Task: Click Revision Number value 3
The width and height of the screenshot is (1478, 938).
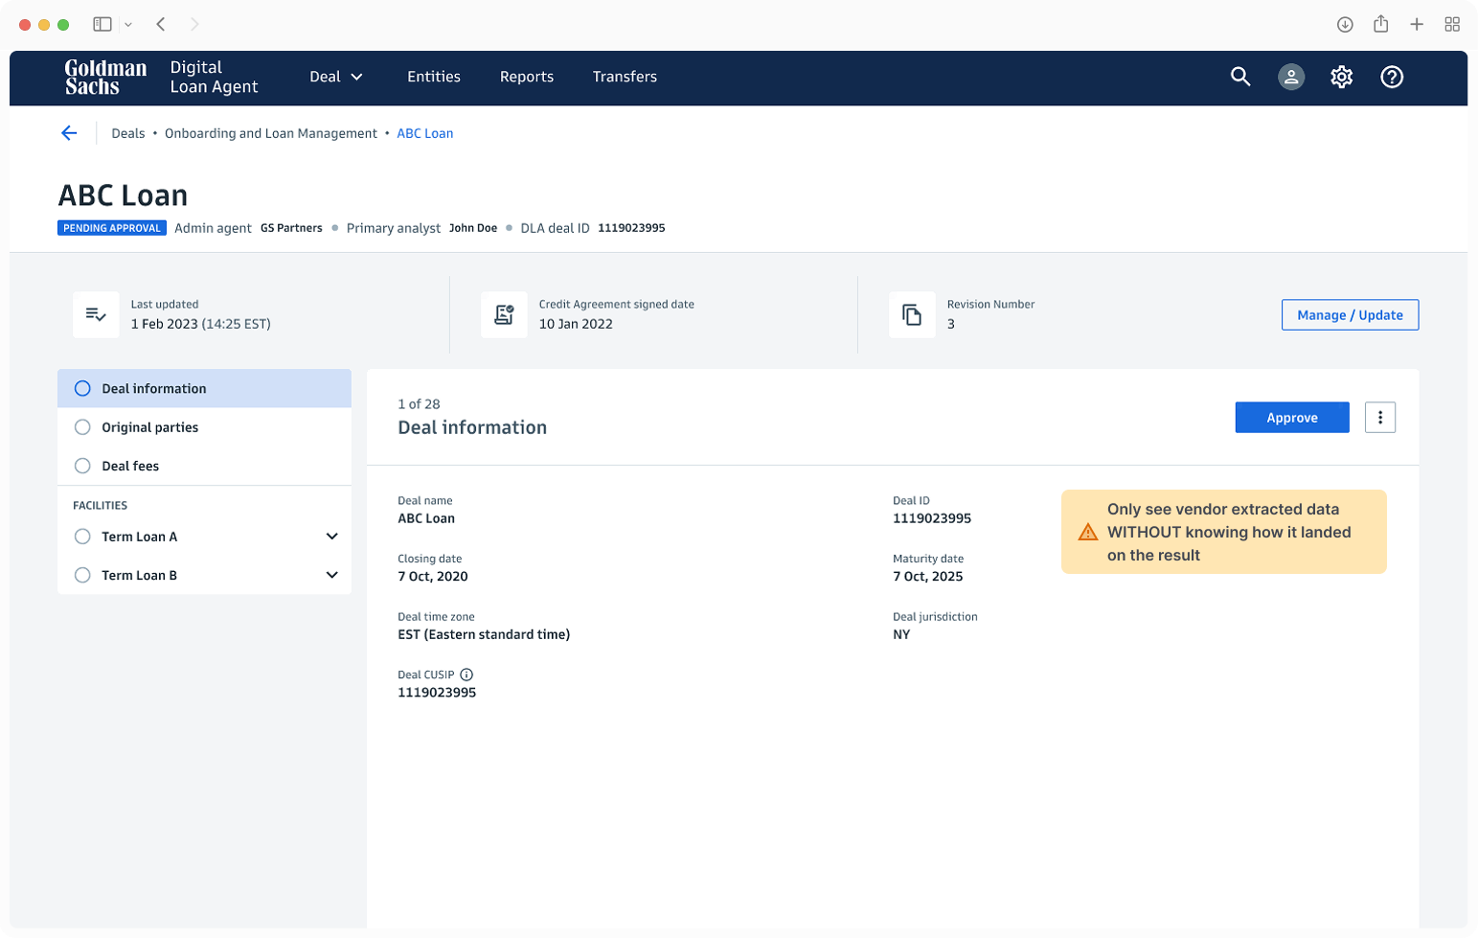Action: click(951, 324)
